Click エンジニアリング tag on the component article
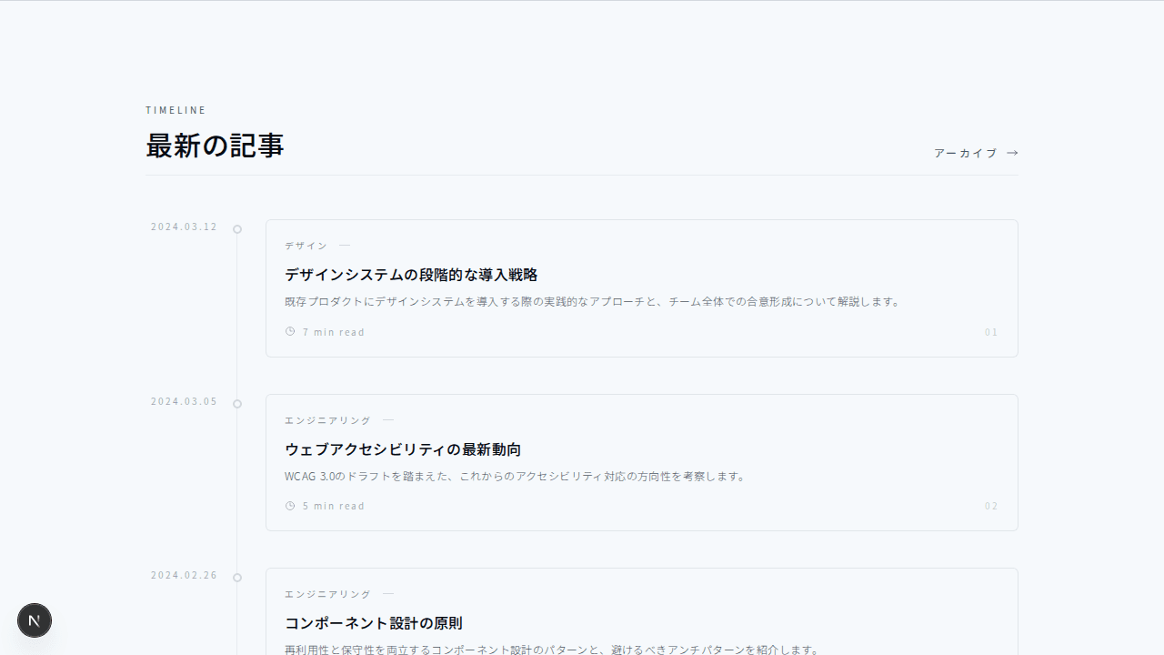Viewport: 1164px width, 655px height. point(327,594)
